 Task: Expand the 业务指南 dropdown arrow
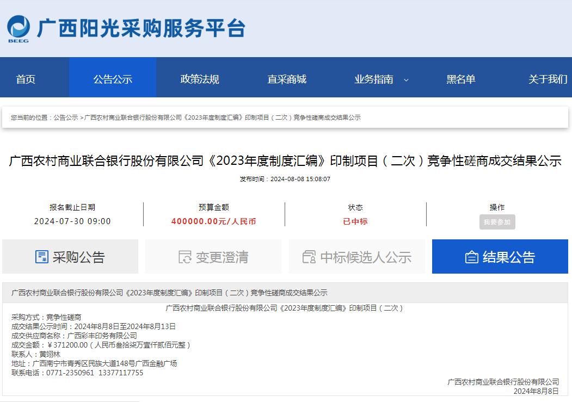point(406,80)
